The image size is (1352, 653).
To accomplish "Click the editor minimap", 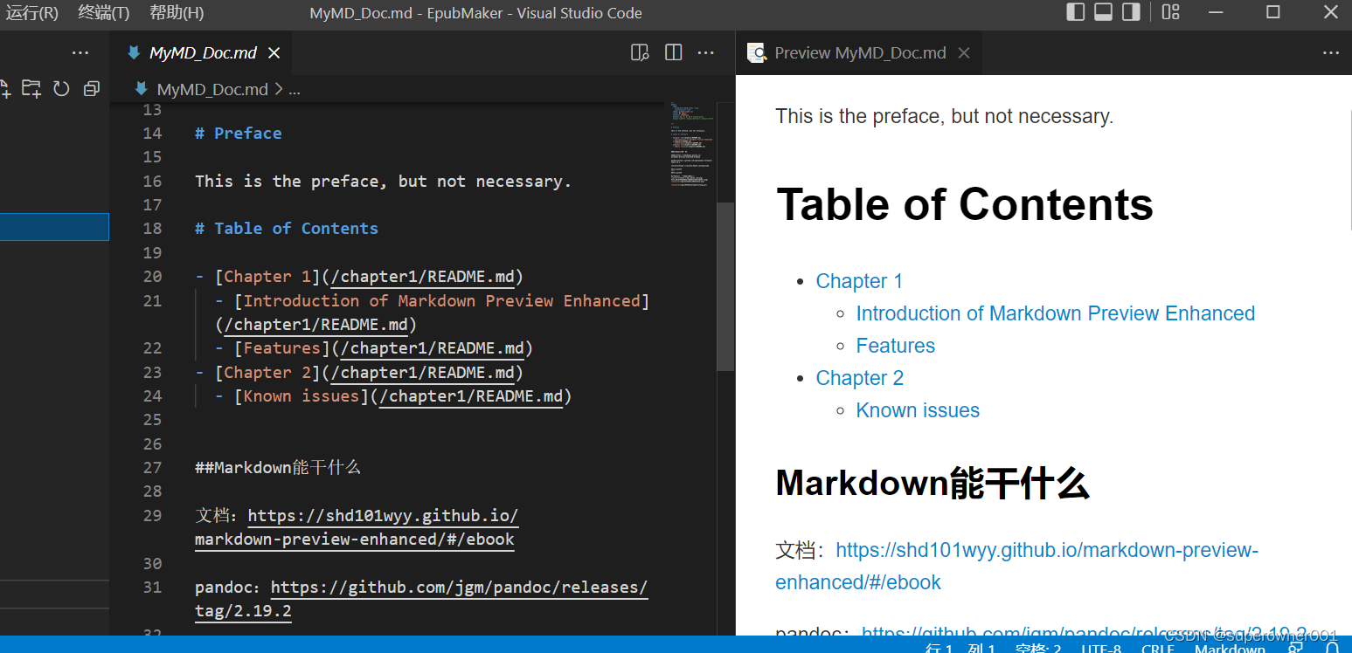I will [x=692, y=144].
